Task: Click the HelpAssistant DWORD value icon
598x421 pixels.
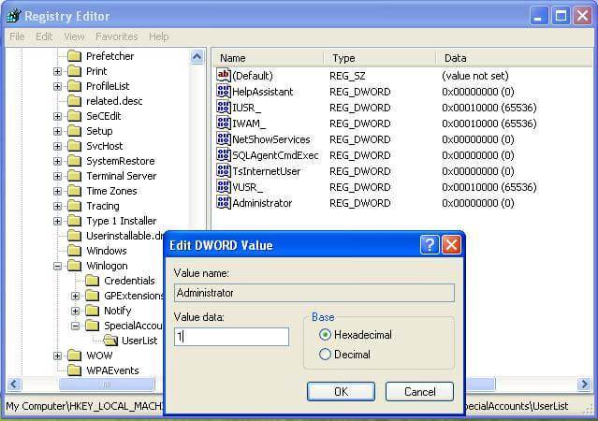Action: coord(224,92)
